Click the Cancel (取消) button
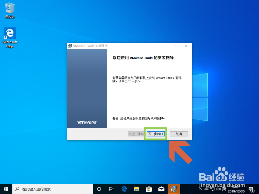The image size is (259, 194). coord(179,134)
